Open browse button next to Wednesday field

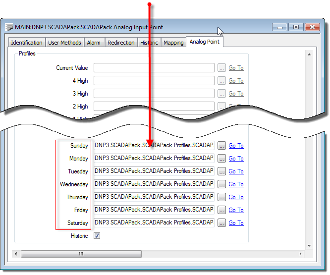tap(221, 184)
